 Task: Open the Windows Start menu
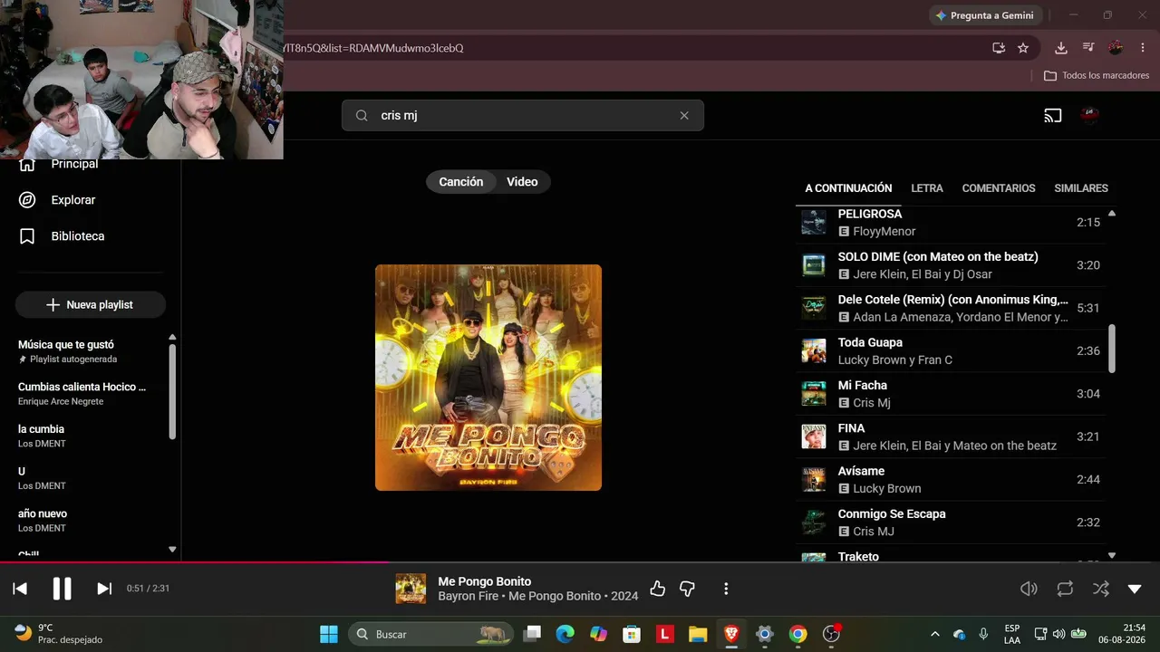point(329,634)
